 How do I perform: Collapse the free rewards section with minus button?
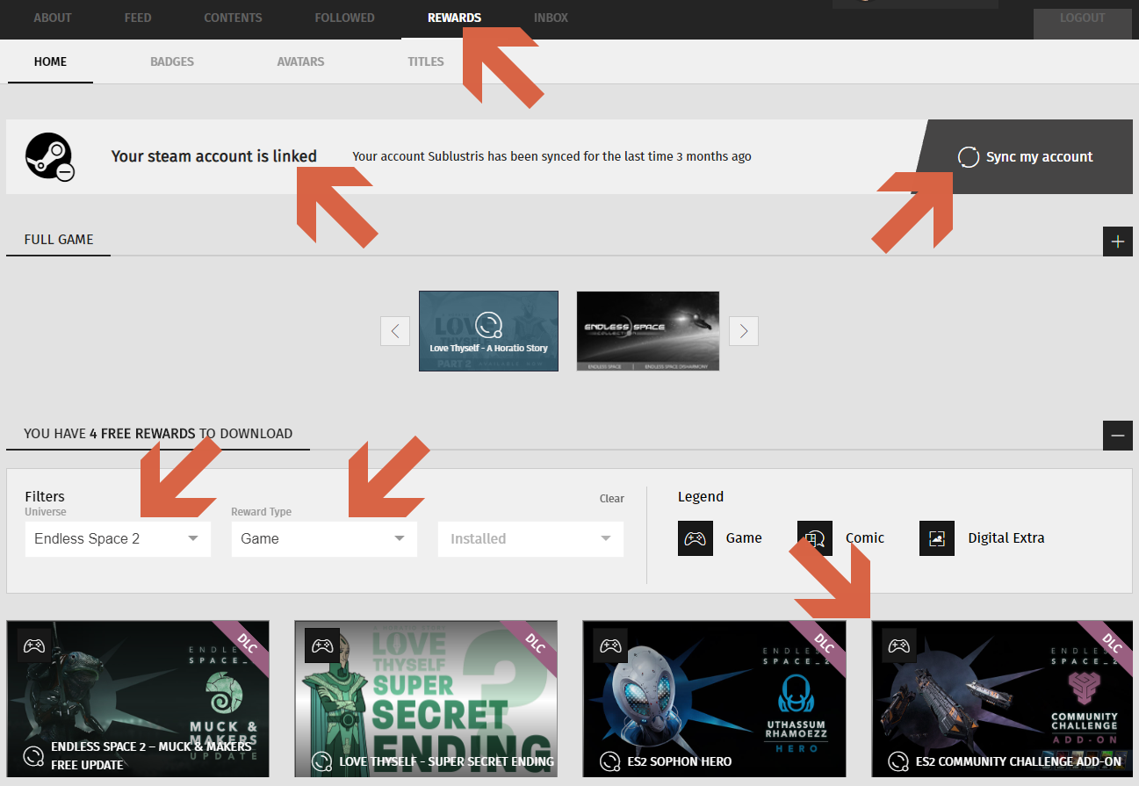tap(1117, 436)
